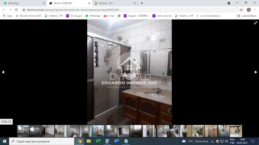Open the globe bookmark without label
Viewport: 259px width, 145px height.
point(119,16)
